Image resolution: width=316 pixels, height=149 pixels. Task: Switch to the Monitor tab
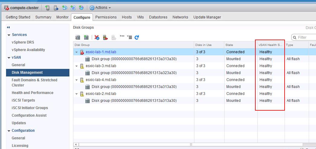click(x=62, y=17)
